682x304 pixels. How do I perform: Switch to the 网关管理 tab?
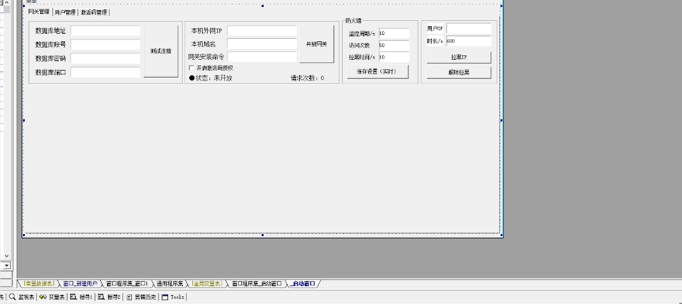click(39, 11)
